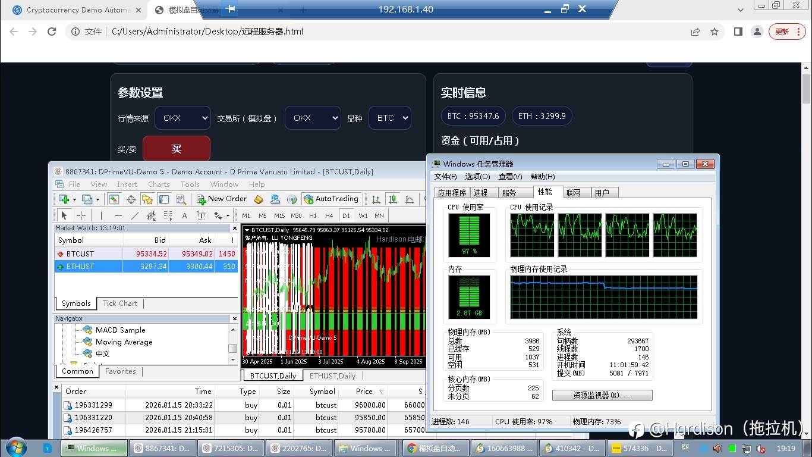Click the Market Watch toolbar icon
The width and height of the screenshot is (812, 457).
[114, 199]
